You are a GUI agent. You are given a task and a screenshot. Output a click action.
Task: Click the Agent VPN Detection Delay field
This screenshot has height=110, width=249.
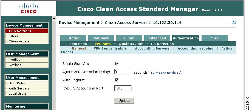[x=122, y=72]
